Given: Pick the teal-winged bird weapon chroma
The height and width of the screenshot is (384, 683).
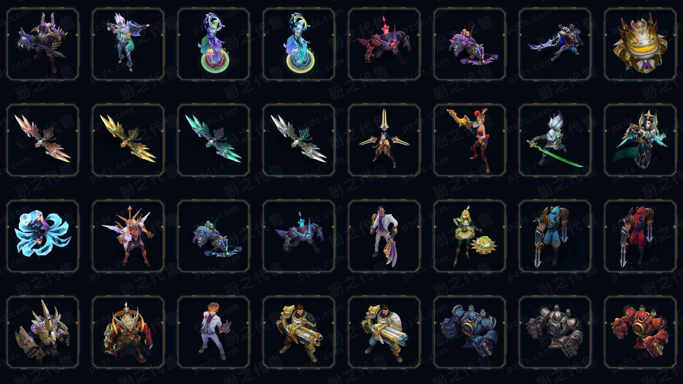Looking at the screenshot, I should [x=213, y=140].
